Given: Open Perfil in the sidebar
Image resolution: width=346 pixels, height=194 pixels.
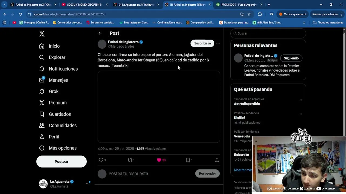Looking at the screenshot, I should pyautogui.click(x=49, y=137).
